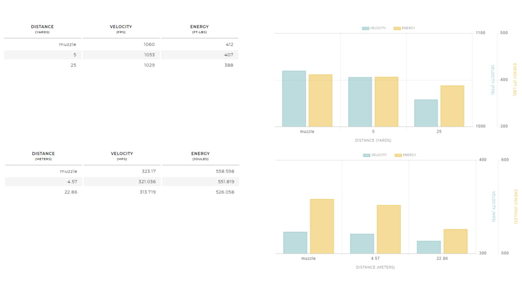Select the muzzle energy bar in the yards chart

click(320, 101)
